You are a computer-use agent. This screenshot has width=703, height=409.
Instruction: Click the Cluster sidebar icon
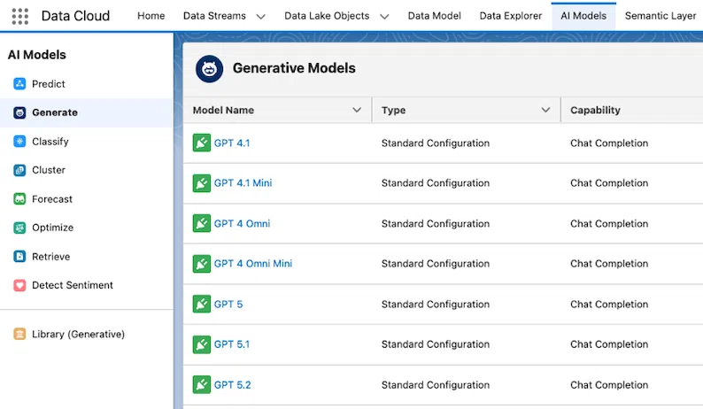pyautogui.click(x=19, y=170)
